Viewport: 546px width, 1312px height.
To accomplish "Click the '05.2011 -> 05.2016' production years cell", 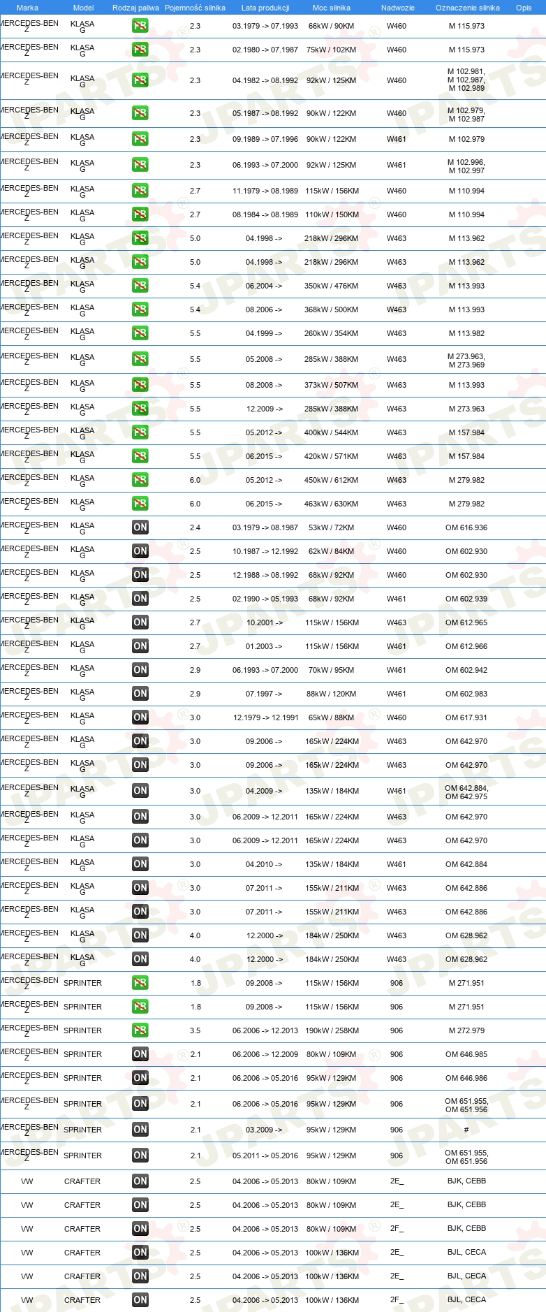I will pyautogui.click(x=265, y=1156).
